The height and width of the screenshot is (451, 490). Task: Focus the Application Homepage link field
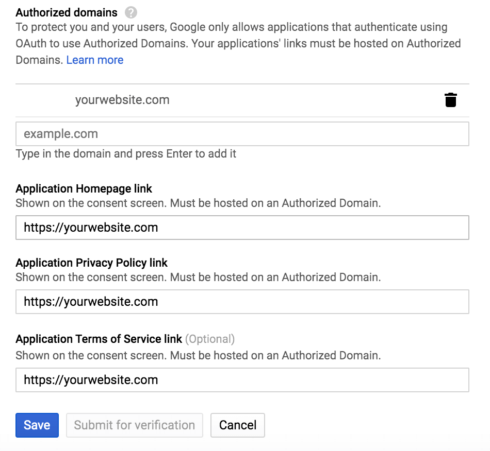(x=242, y=228)
